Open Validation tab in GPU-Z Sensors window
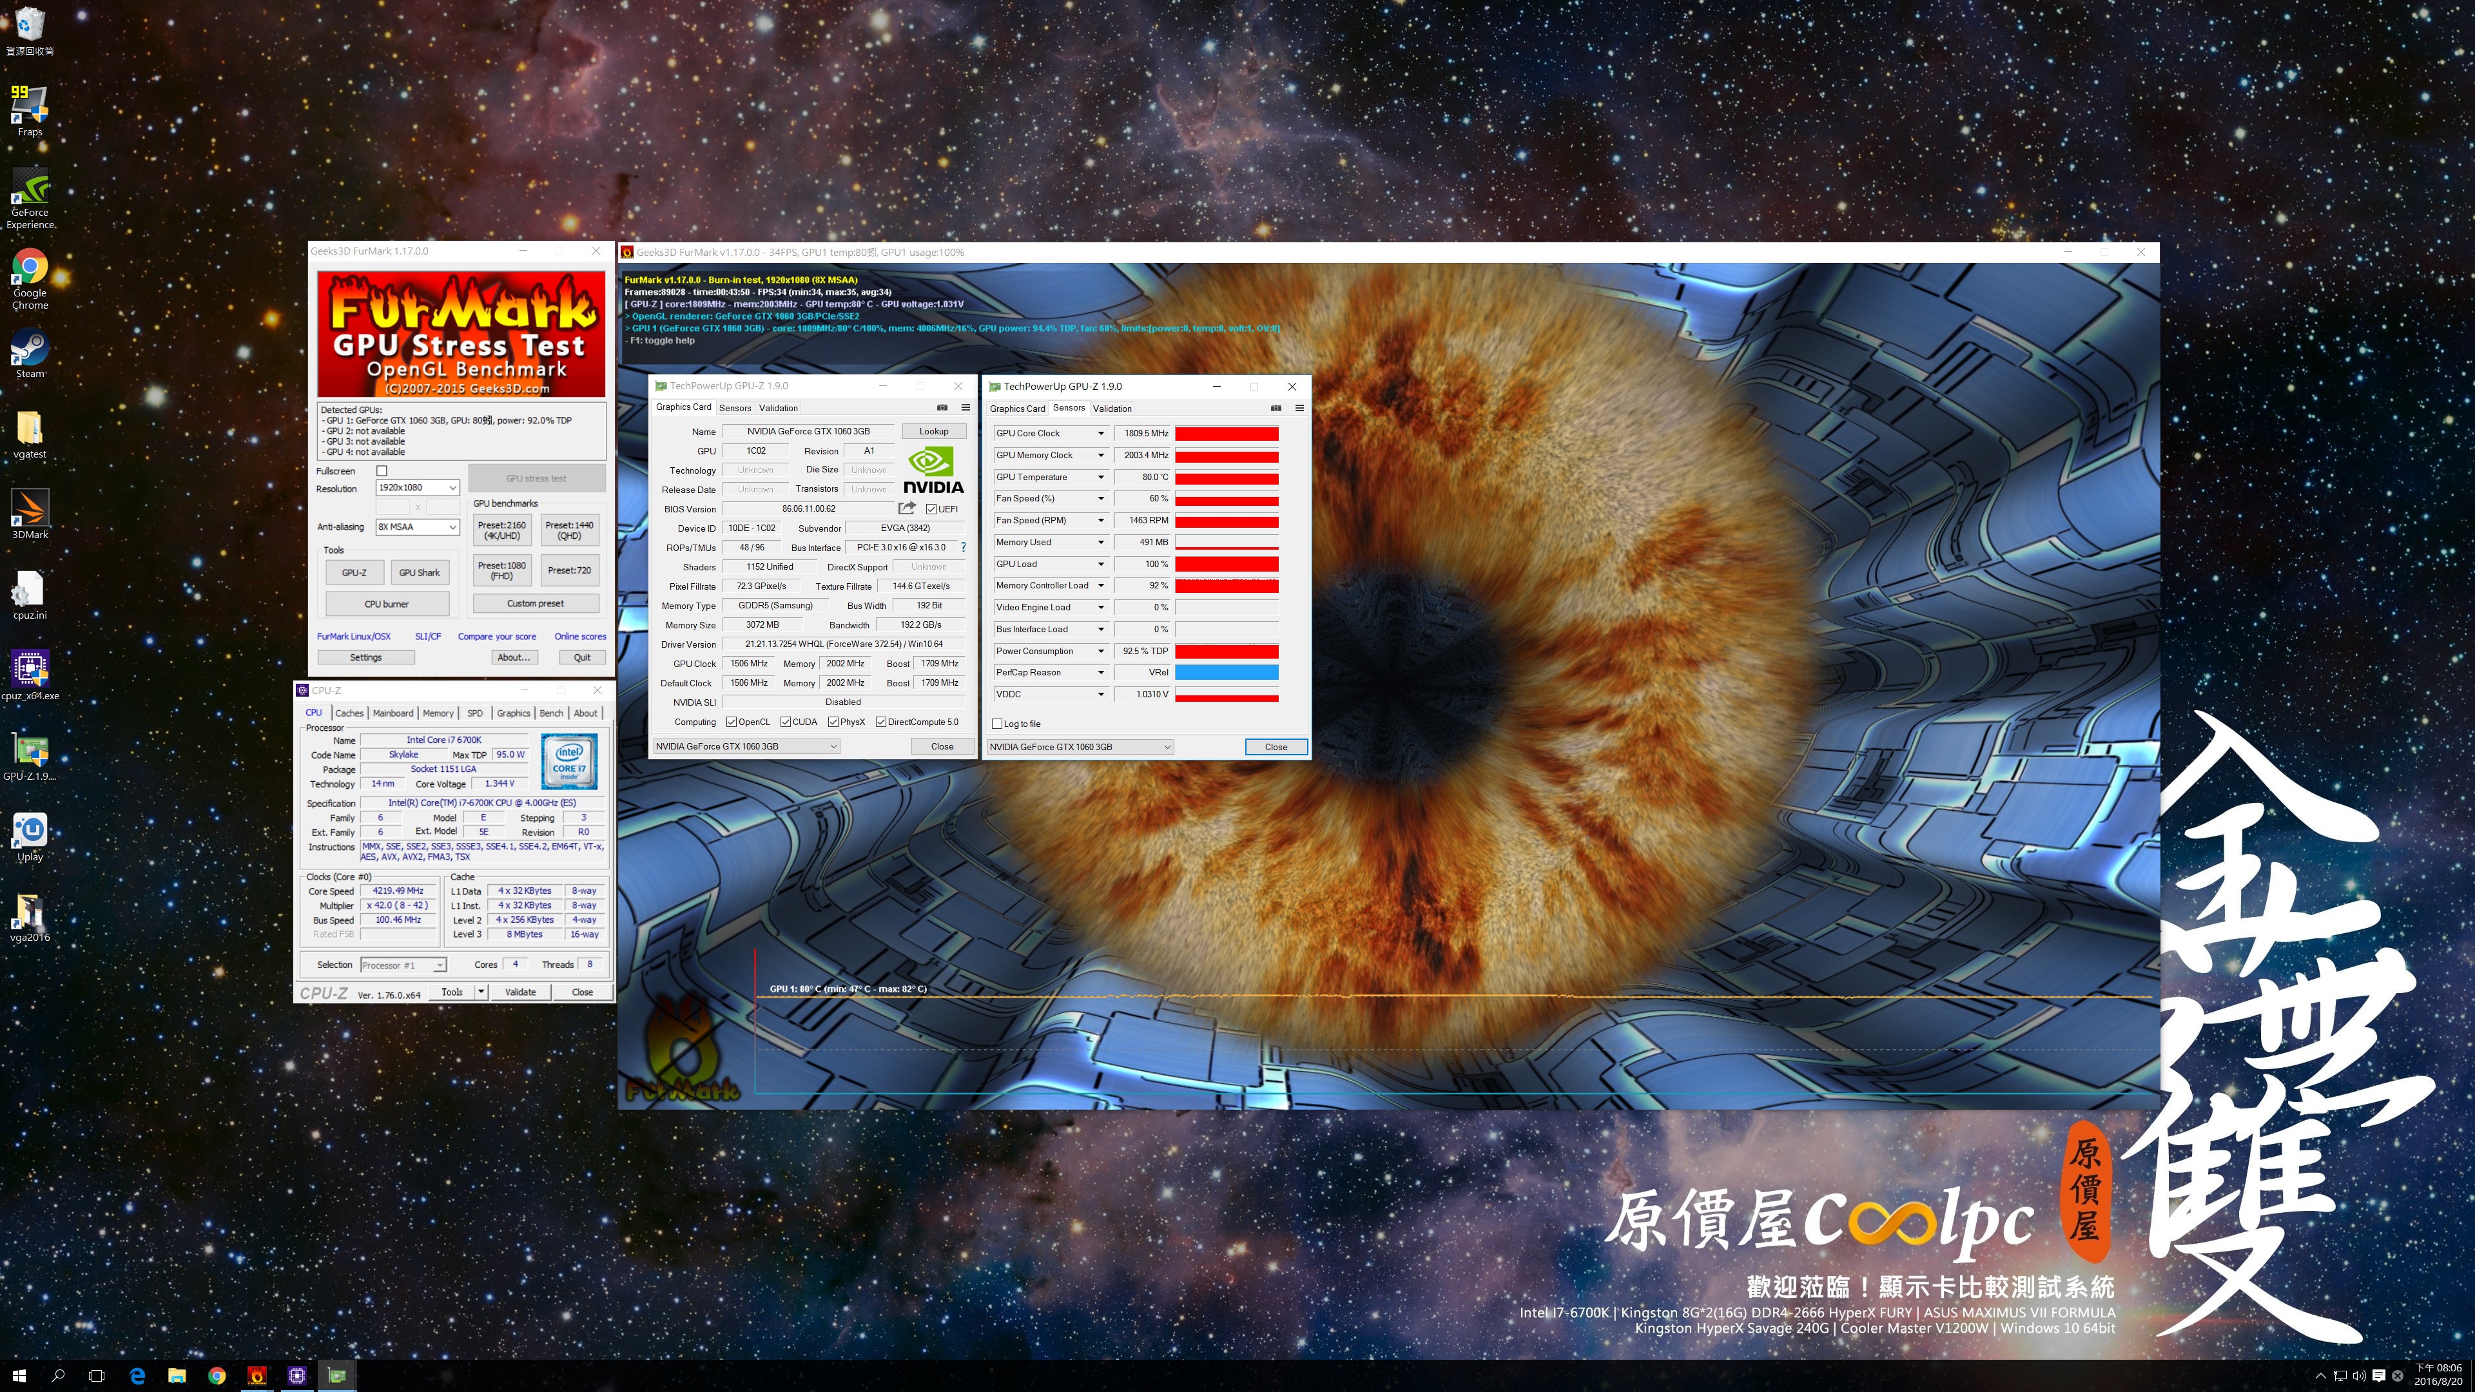Image resolution: width=2475 pixels, height=1392 pixels. [1112, 409]
